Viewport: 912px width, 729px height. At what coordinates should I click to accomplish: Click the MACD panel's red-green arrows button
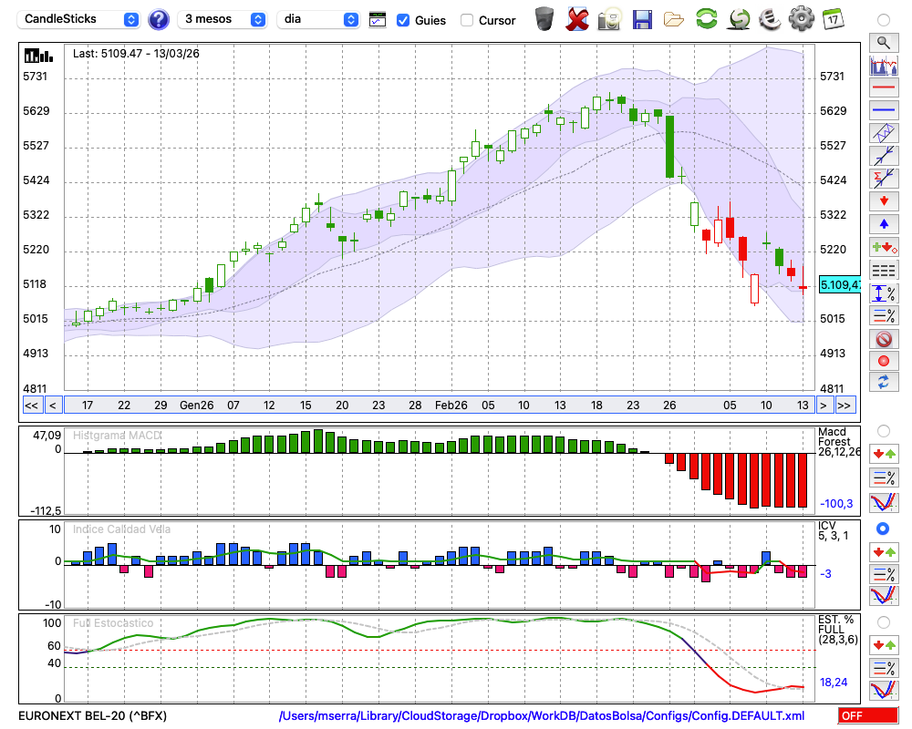(884, 454)
